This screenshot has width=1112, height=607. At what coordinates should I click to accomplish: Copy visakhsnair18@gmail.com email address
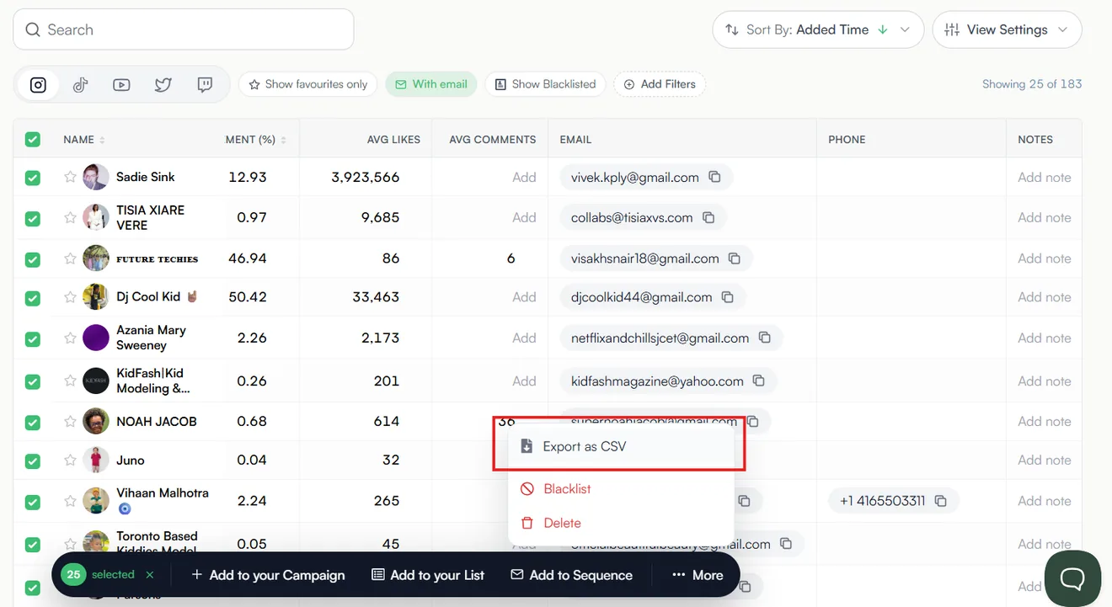click(x=735, y=258)
